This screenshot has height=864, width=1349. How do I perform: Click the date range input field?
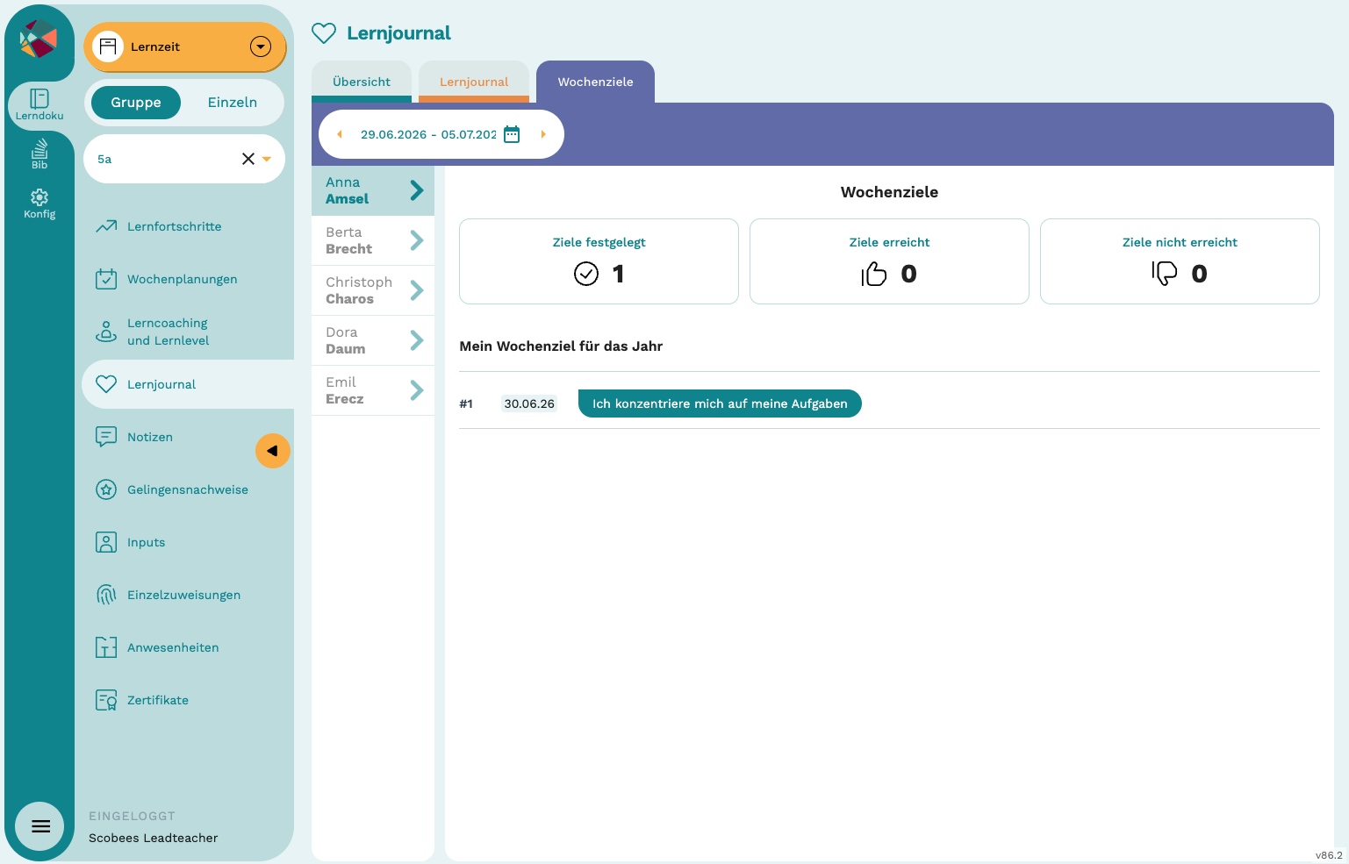click(428, 134)
